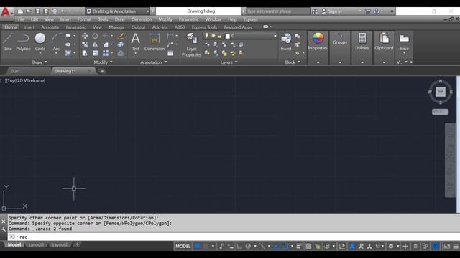Click the Save icon in quick access toolbar
The height and width of the screenshot is (258, 460).
37,11
